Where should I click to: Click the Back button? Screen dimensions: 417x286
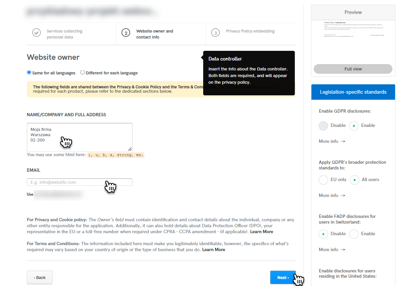click(x=40, y=277)
